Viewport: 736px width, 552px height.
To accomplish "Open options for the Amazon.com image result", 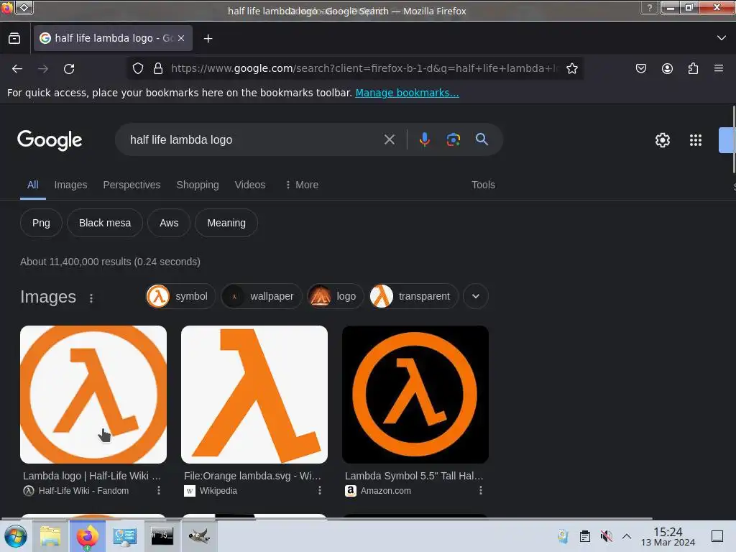I will pos(481,490).
